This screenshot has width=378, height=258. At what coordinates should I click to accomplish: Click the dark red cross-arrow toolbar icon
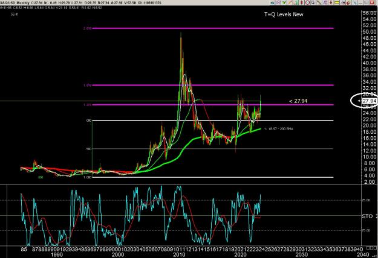click(x=331, y=2)
